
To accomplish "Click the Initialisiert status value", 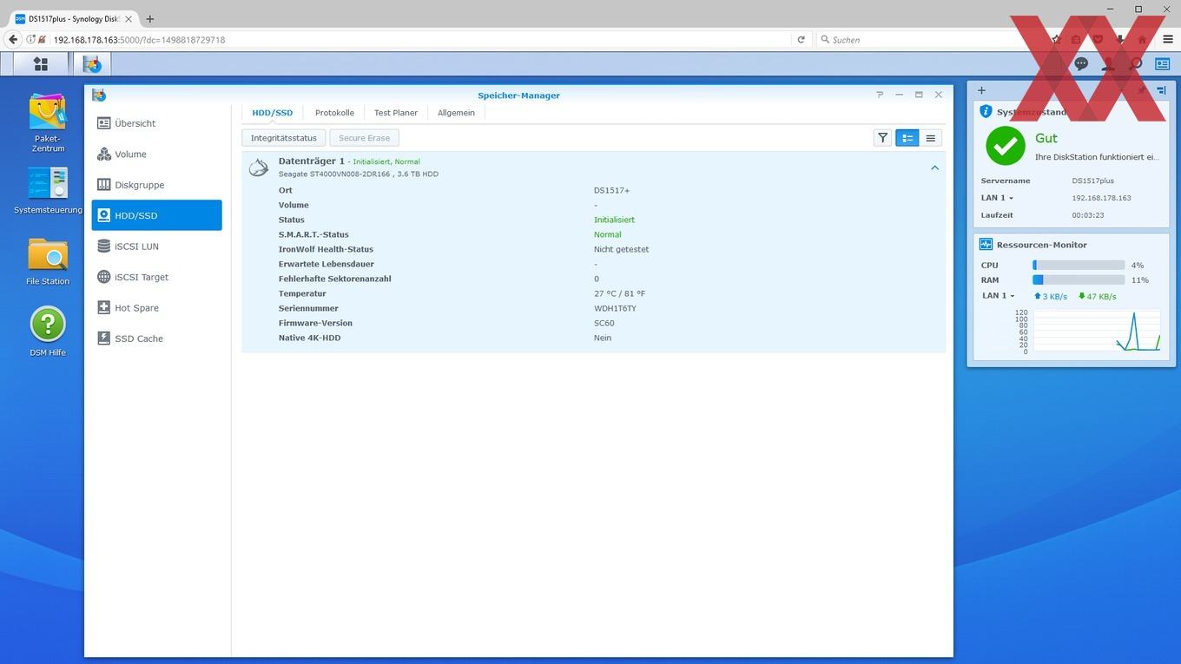I will pyautogui.click(x=614, y=220).
